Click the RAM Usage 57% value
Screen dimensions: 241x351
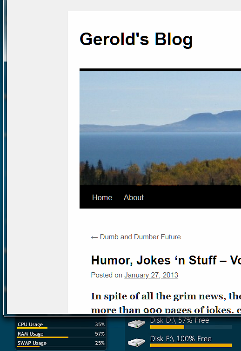point(100,334)
